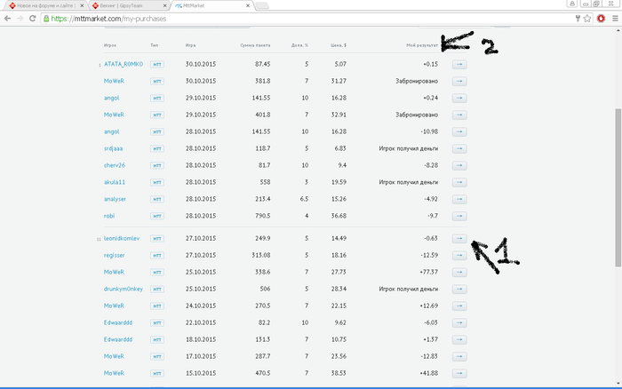
Task: Switch to the Бекинг | GipsyTeam tab
Action: point(129,5)
